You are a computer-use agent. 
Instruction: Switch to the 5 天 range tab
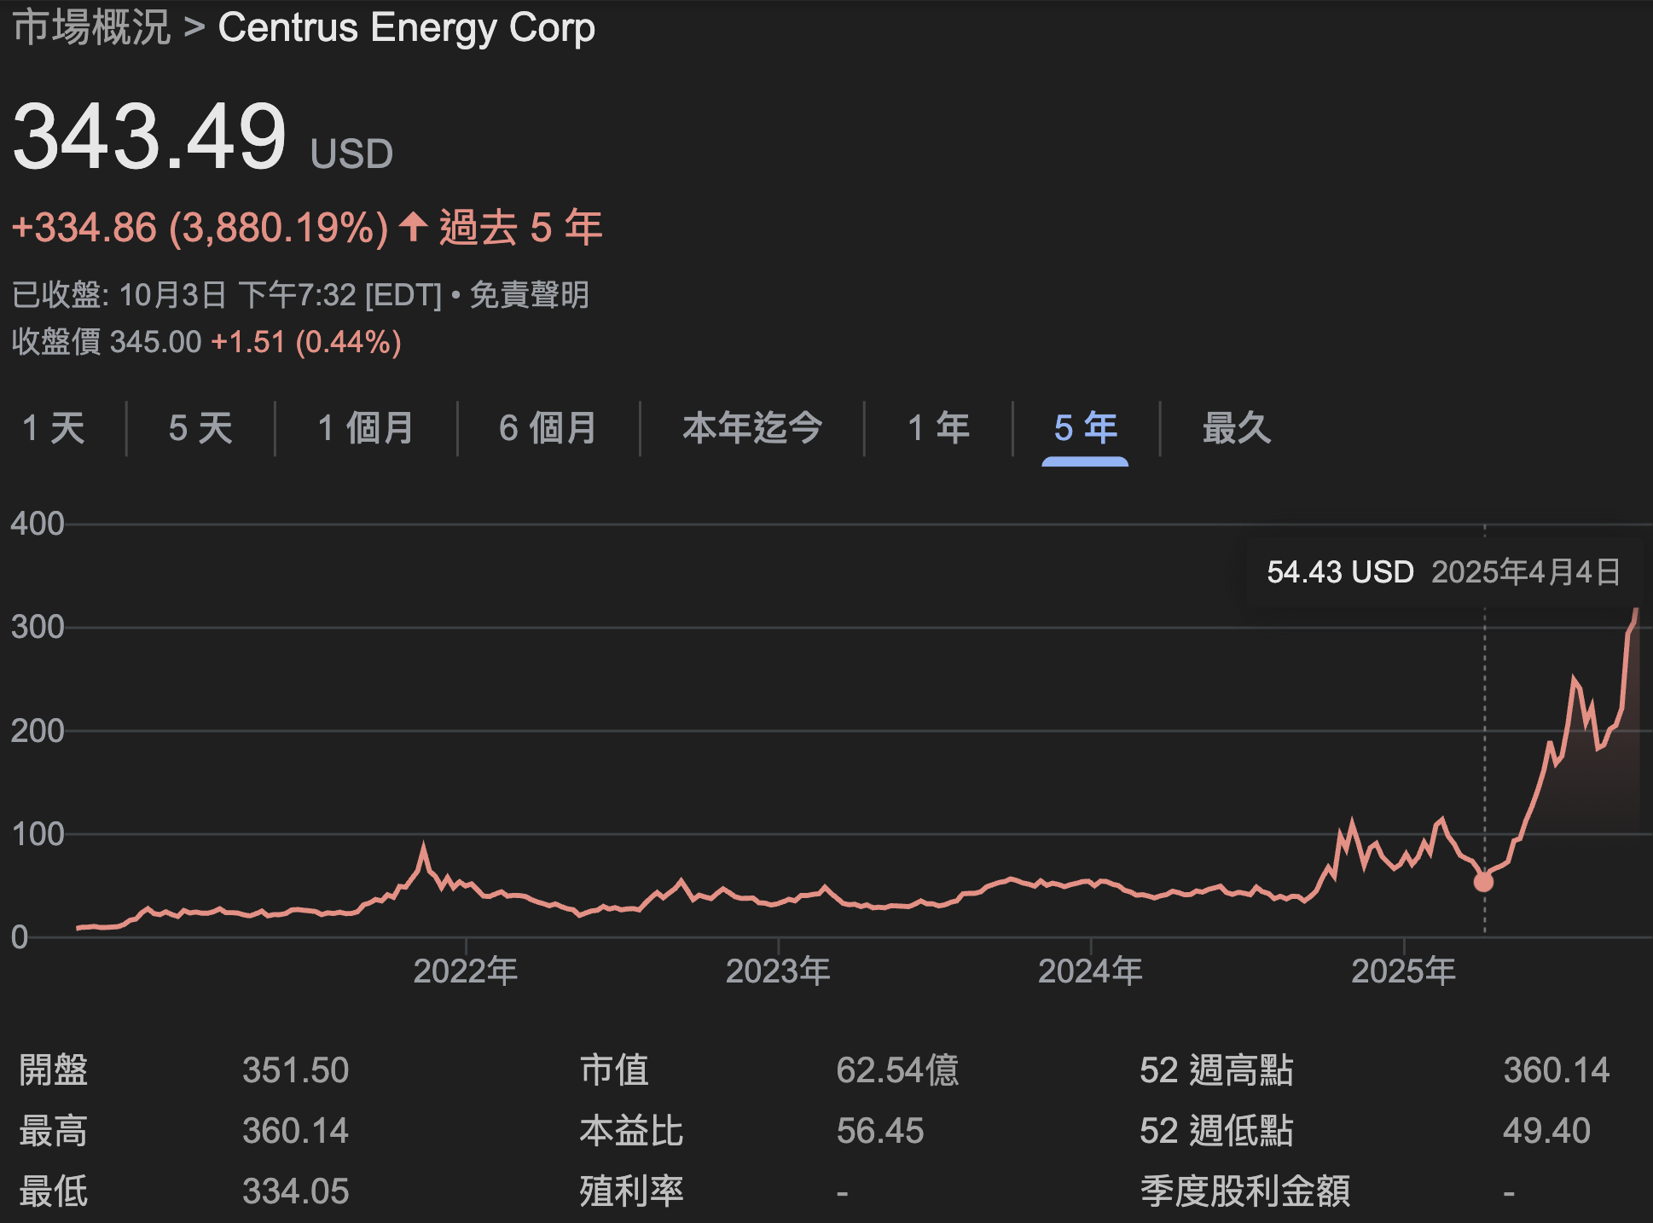click(200, 428)
